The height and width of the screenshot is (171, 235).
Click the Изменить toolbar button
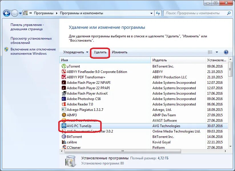coord(120,52)
